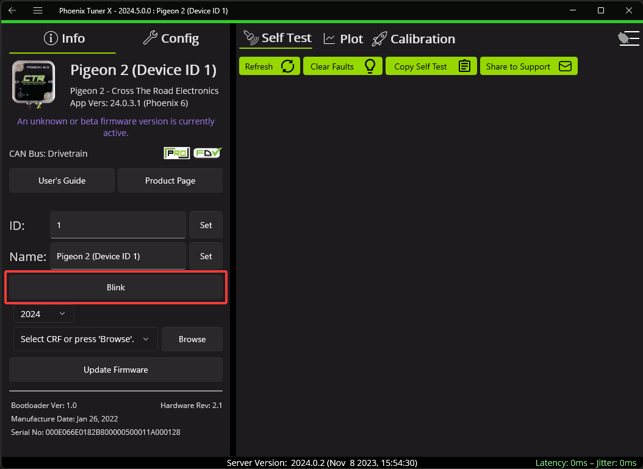Screen dimensions: 643x469
Task: Open the Select CRF dropdown
Action: tap(85, 339)
